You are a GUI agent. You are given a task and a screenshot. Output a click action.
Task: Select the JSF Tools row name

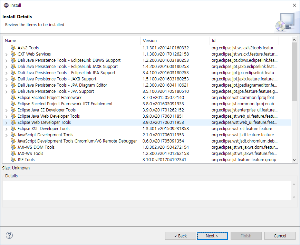click(26, 160)
